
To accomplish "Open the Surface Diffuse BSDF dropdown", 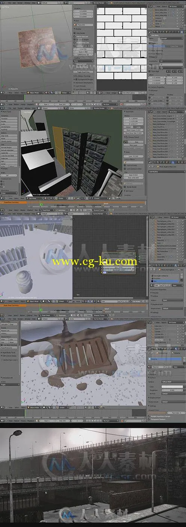I will (174, 382).
